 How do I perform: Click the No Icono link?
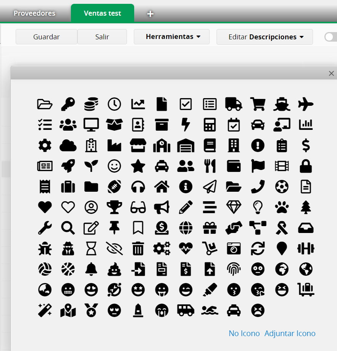(244, 333)
